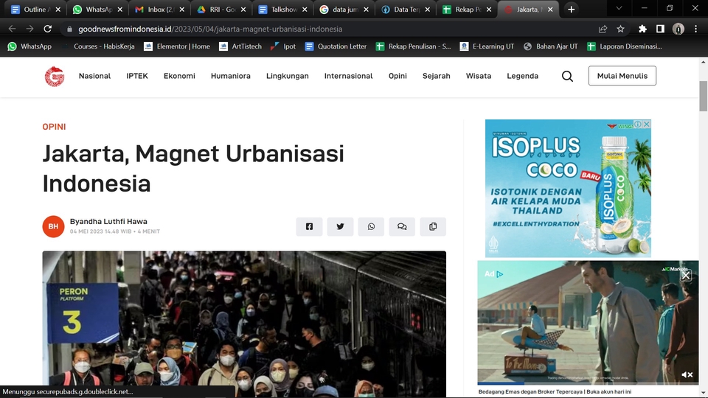Screen dimensions: 708x398
Task: Open Ipot bookmark
Action: point(283,46)
